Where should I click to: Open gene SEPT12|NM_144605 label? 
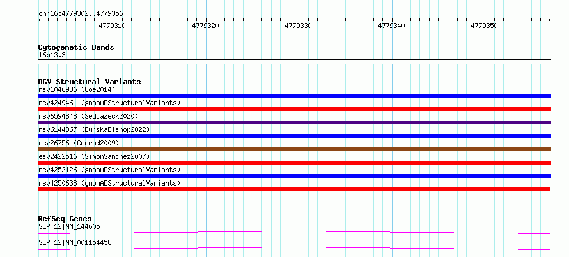tap(69, 226)
